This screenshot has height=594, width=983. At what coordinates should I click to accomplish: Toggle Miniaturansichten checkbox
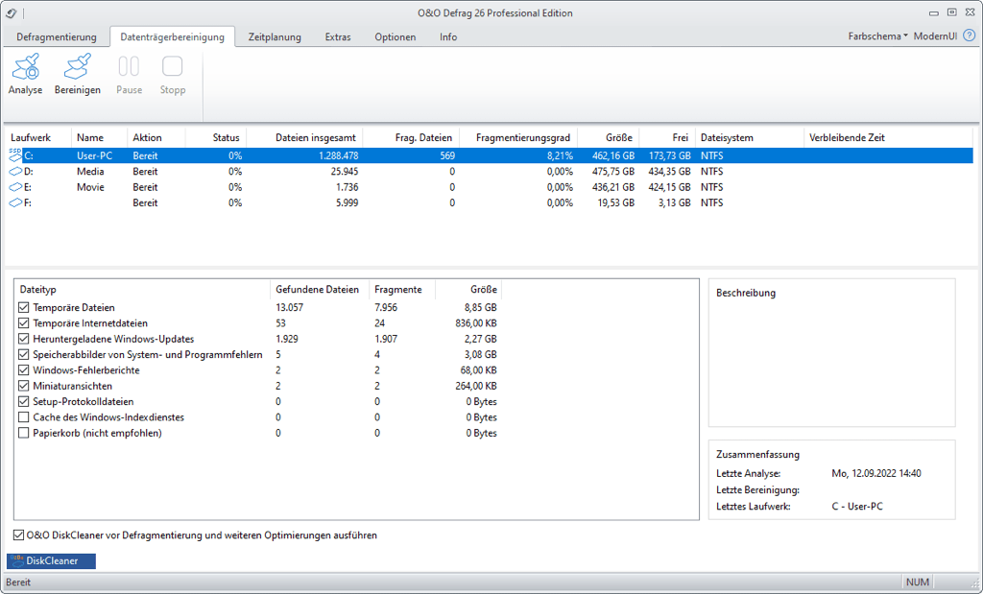tap(24, 386)
